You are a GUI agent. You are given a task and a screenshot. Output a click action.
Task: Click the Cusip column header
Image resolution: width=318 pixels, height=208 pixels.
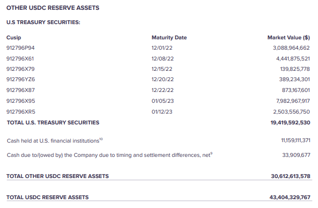[x=14, y=37]
